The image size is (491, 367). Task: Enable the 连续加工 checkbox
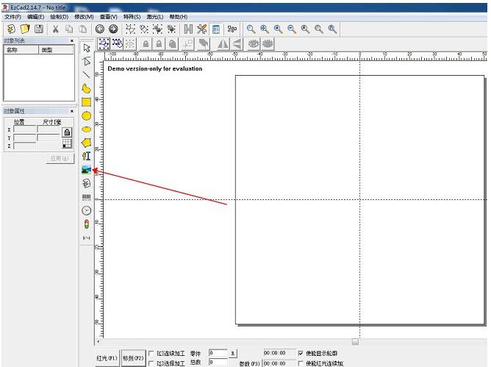tap(152, 353)
